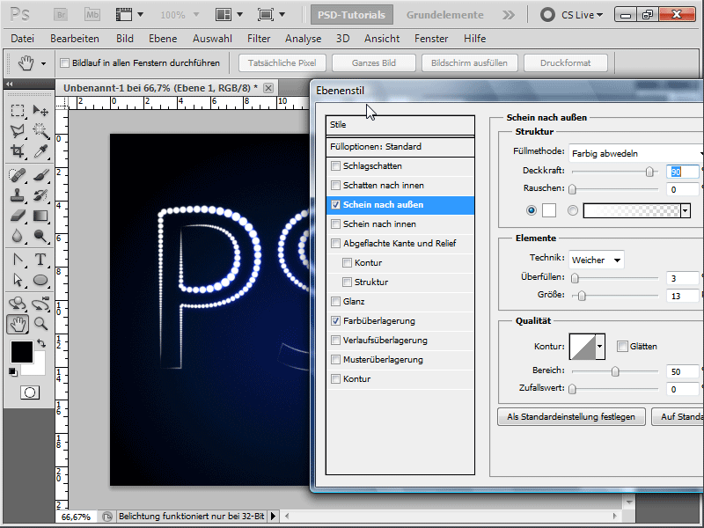Screen dimensions: 704x528
Task: Expand more workspaces chevron
Action: click(x=509, y=15)
